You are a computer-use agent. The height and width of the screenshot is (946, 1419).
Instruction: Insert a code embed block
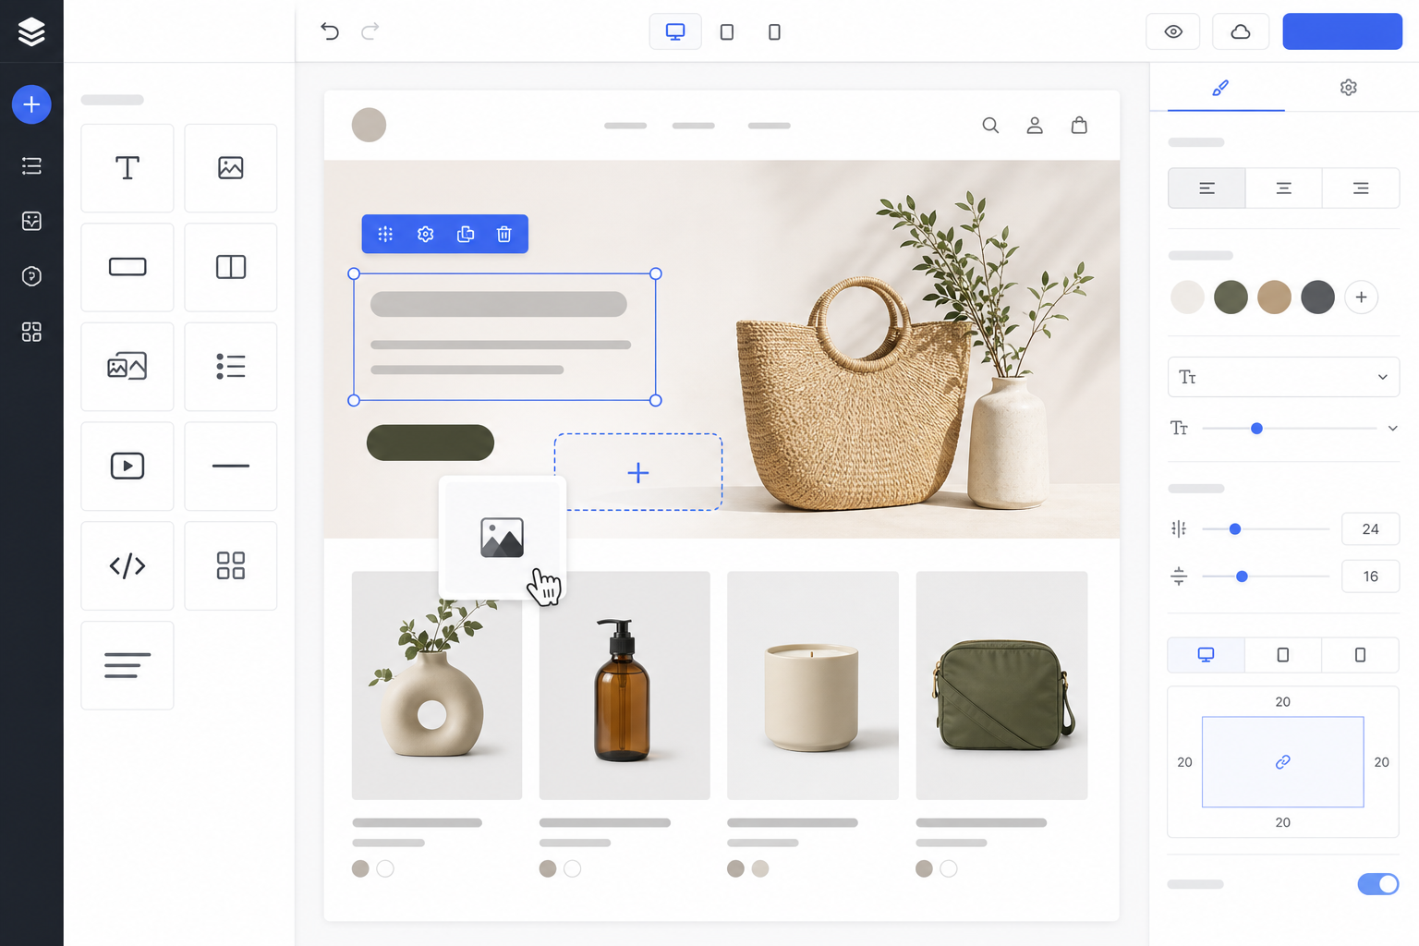point(127,565)
